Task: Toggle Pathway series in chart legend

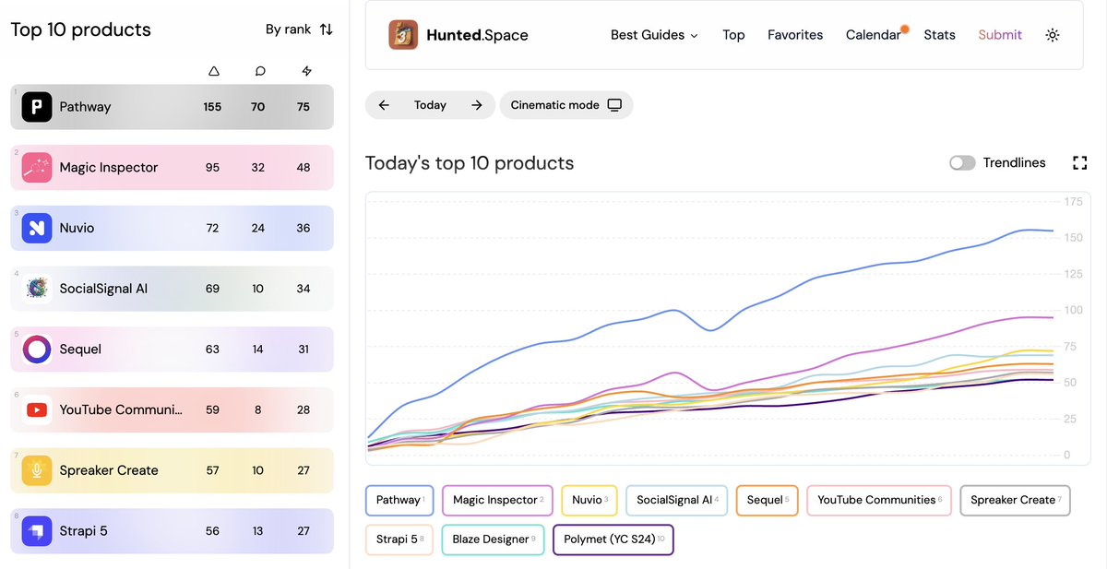Action: coord(399,500)
